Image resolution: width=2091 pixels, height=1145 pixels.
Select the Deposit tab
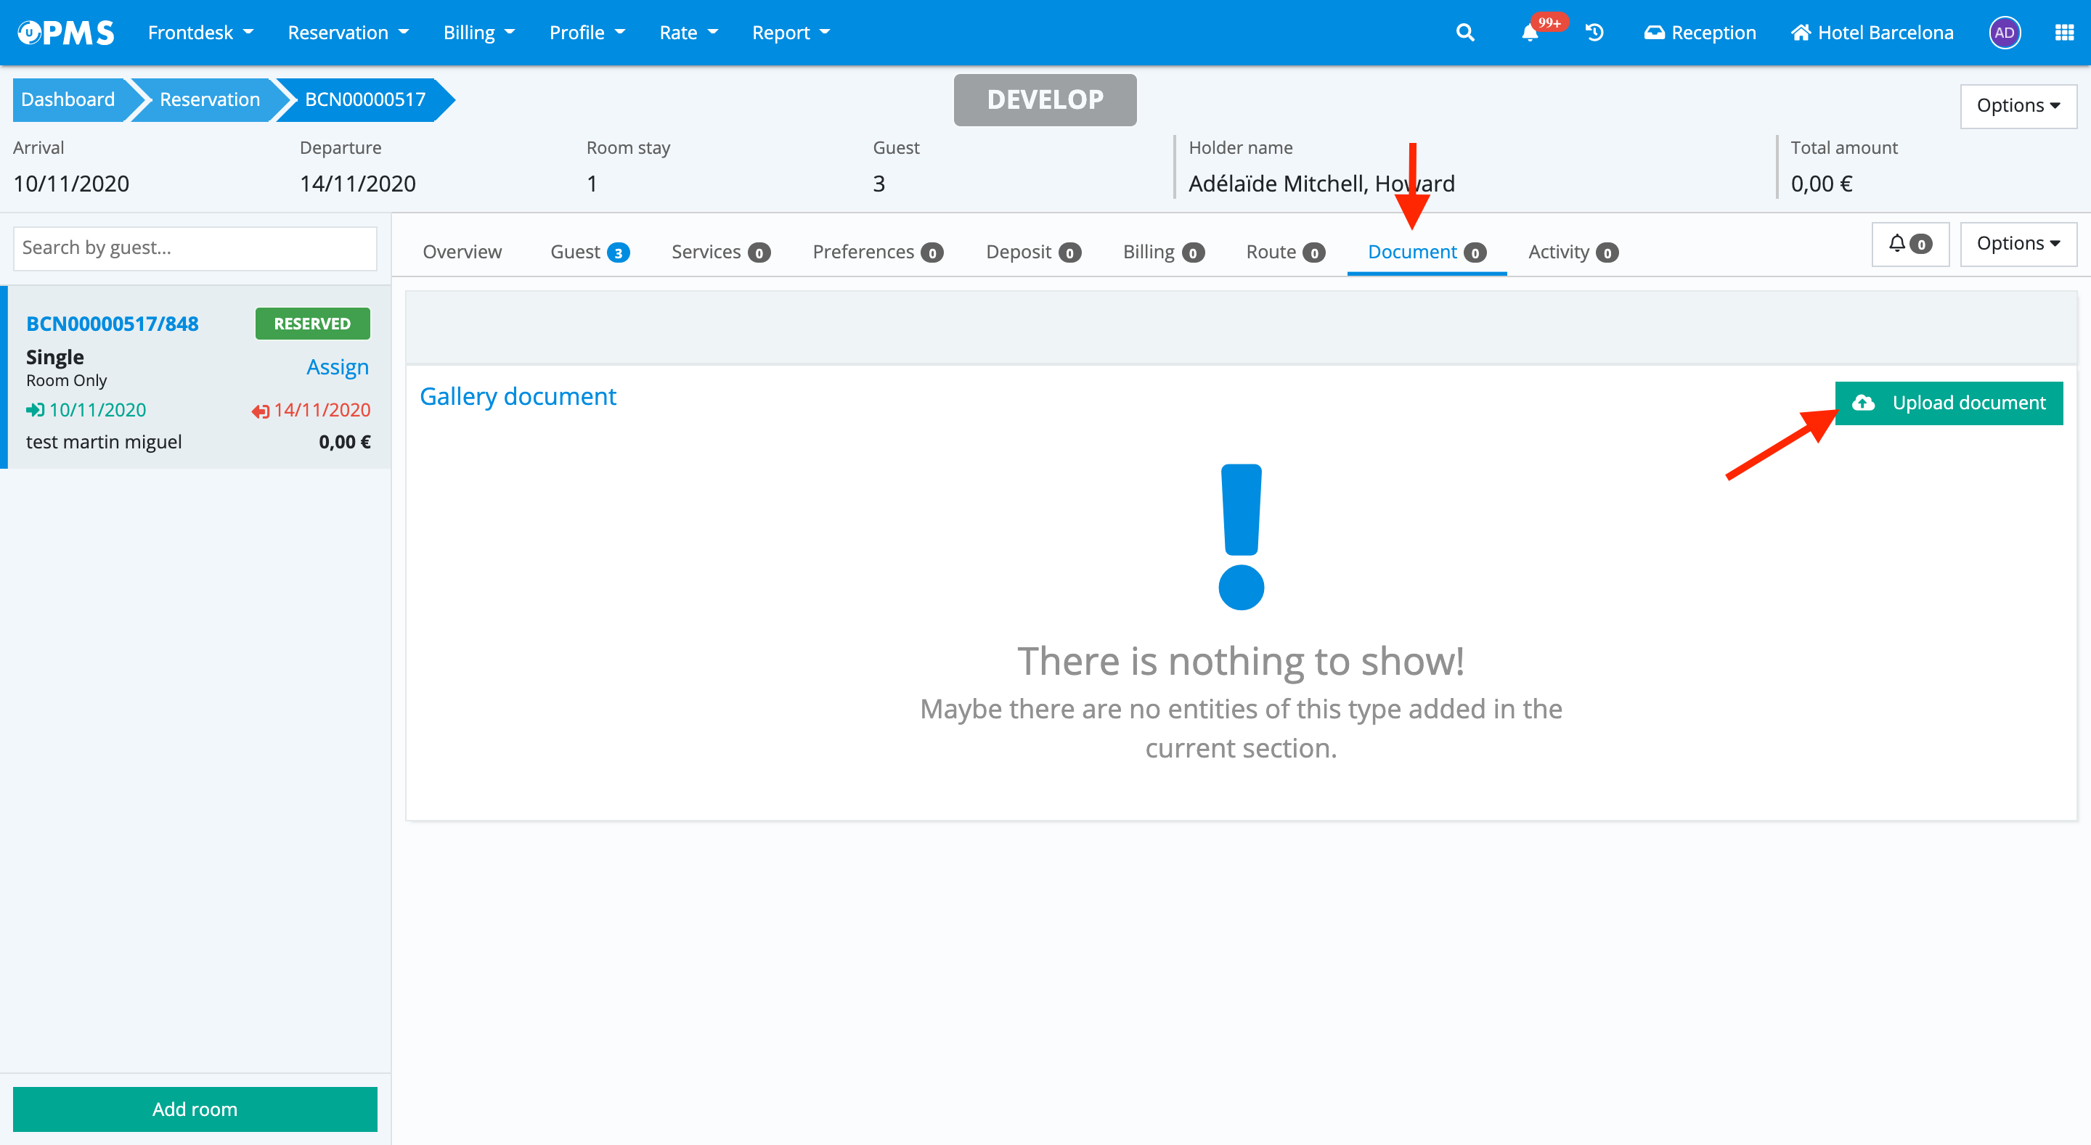[1032, 252]
